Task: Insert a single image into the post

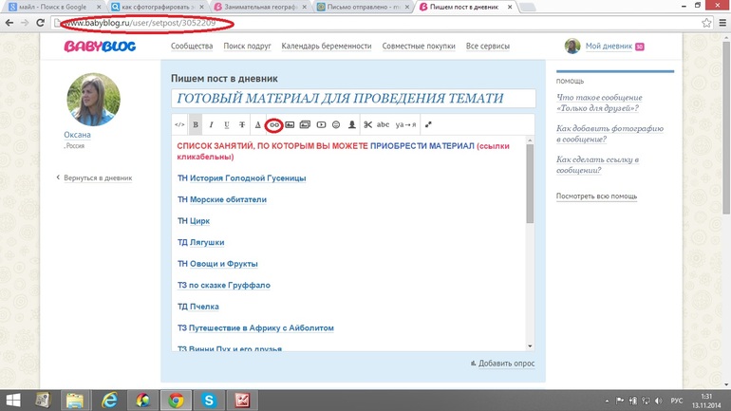Action: tap(290, 125)
